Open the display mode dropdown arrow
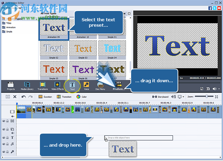 (183, 97)
